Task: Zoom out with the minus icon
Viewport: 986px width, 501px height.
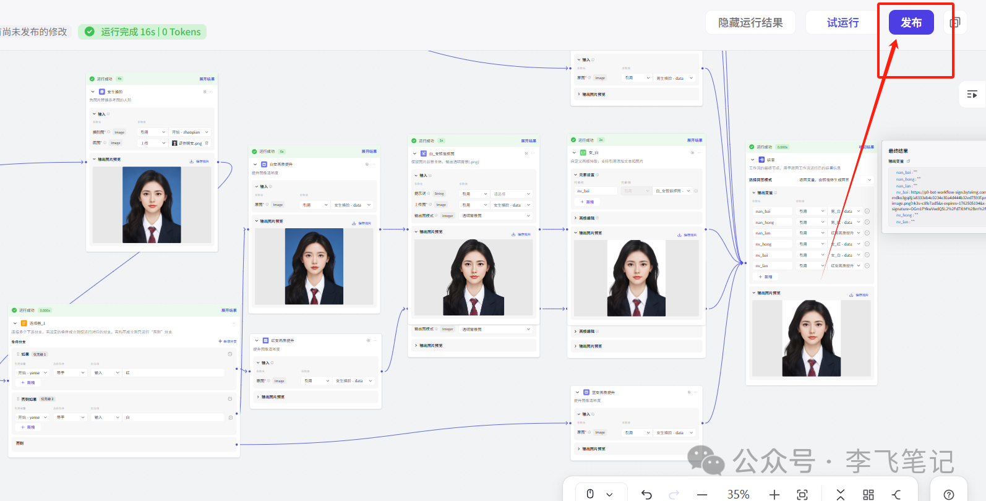Action: 702,494
